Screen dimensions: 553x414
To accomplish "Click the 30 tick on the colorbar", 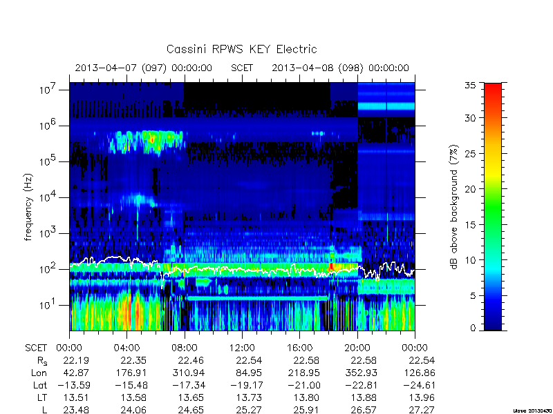I will pos(471,117).
